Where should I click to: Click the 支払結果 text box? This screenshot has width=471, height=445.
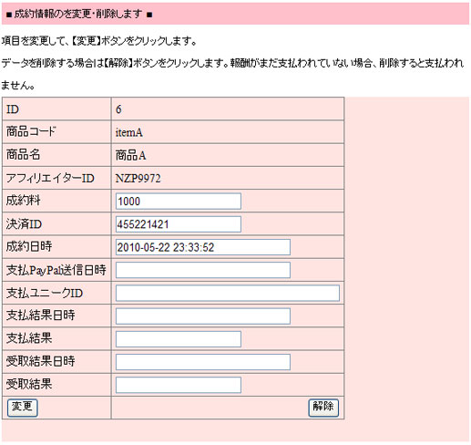pos(179,339)
